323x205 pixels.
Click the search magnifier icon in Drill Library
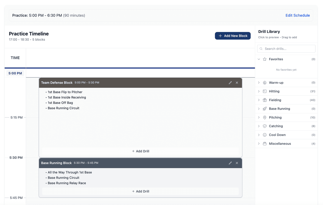click(x=261, y=48)
